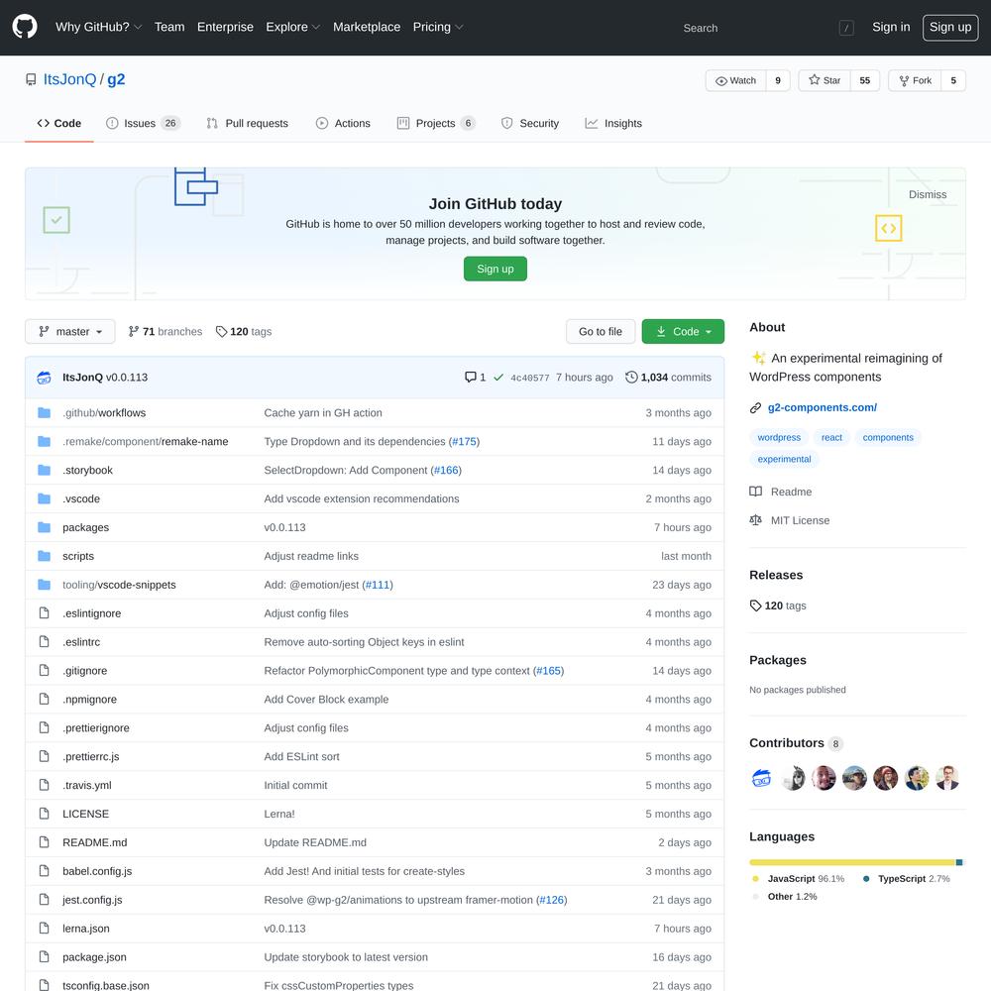Open the Insights tab
Screen dimensions: 991x991
613,123
